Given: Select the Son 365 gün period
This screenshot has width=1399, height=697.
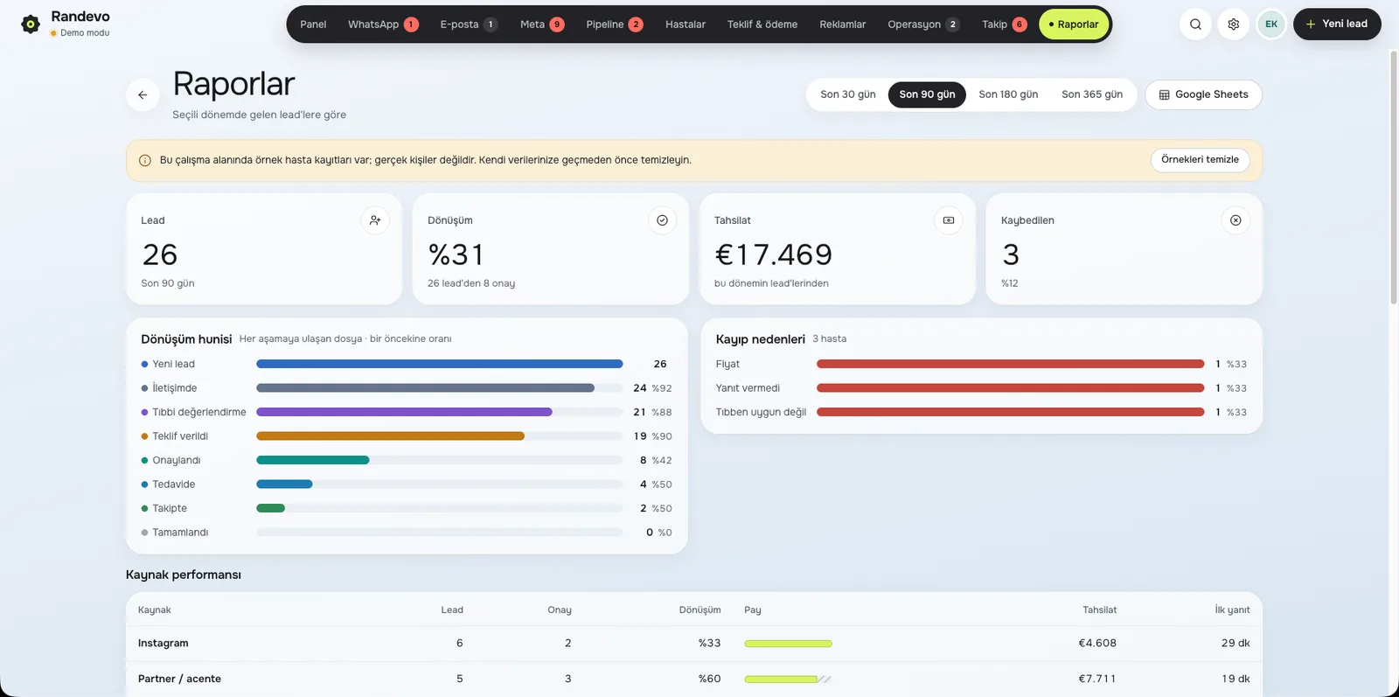Looking at the screenshot, I should [x=1092, y=94].
